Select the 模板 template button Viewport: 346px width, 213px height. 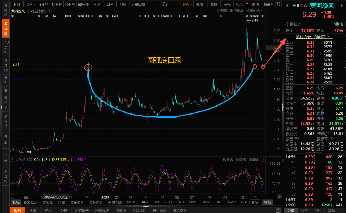click(268, 202)
